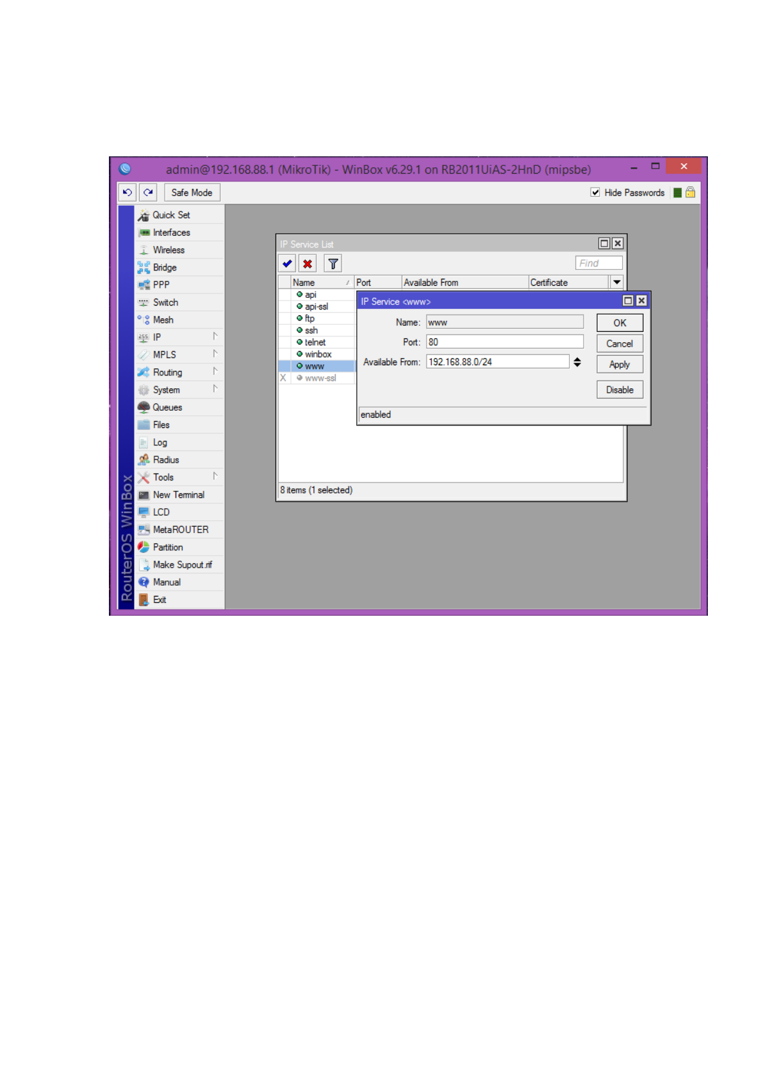
Task: Select the winbox service row
Action: (316, 354)
